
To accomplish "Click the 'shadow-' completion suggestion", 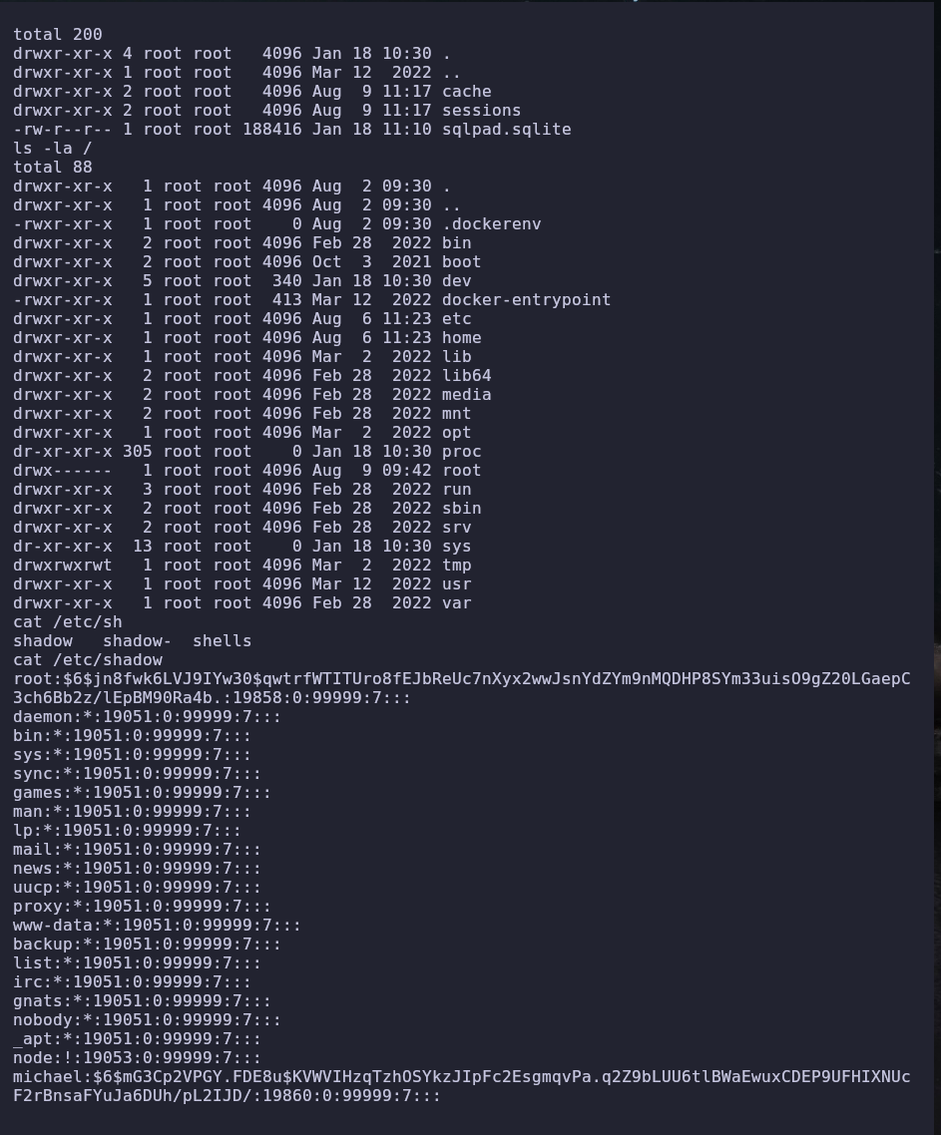I will pyautogui.click(x=137, y=641).
